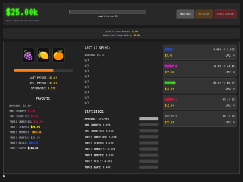
Task: Click the ONE CHERRY statistics bar
Action: coord(149,125)
